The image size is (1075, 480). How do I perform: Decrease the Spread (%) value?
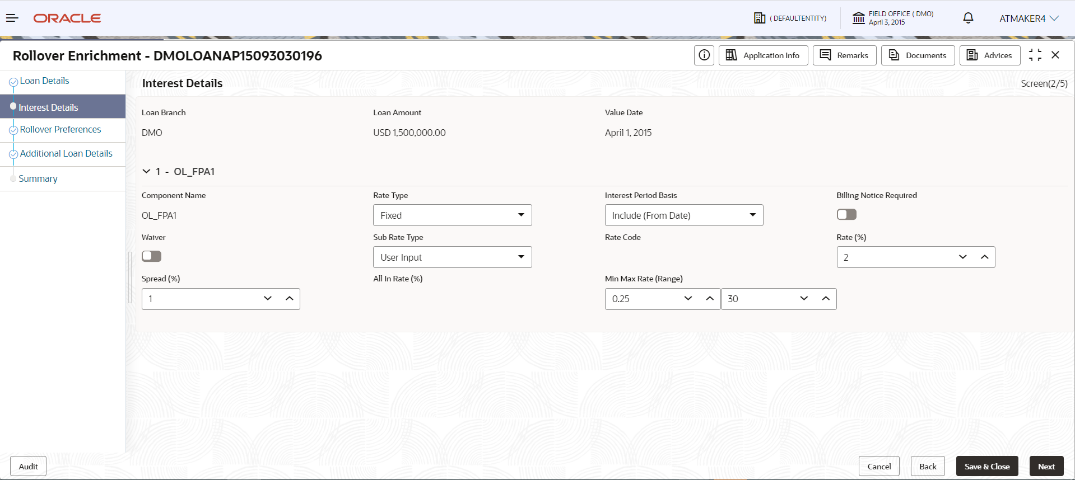(268, 298)
